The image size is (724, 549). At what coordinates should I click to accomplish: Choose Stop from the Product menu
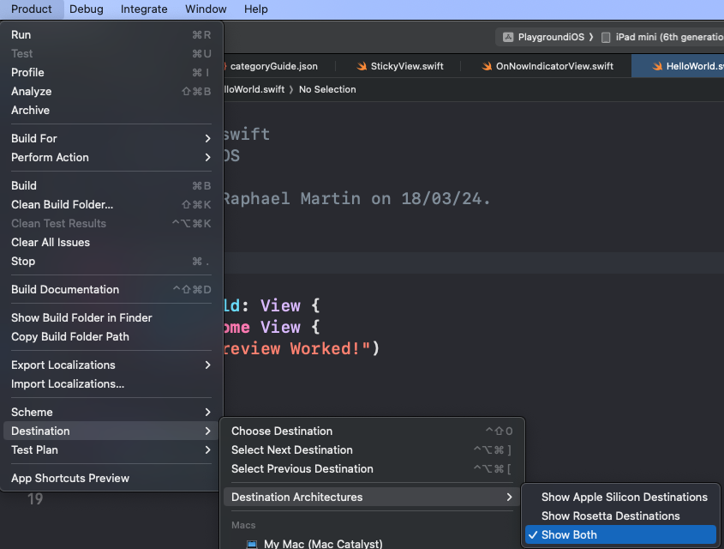111,261
